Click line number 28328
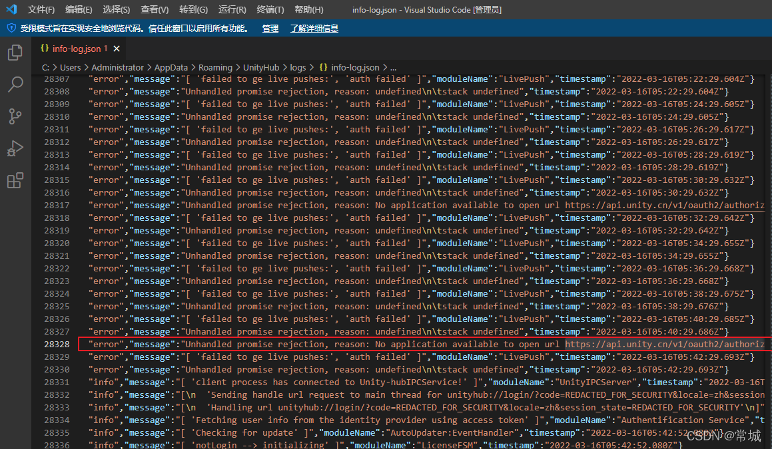 57,345
